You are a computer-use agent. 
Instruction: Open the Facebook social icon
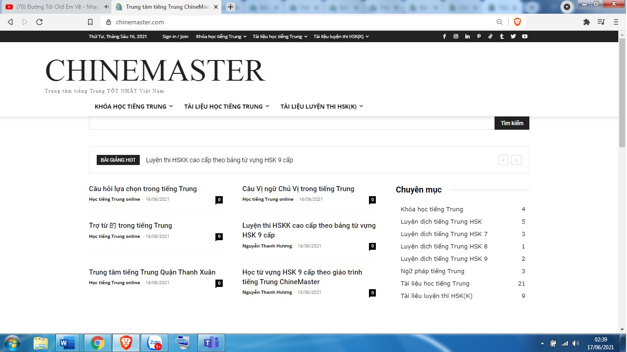point(444,37)
